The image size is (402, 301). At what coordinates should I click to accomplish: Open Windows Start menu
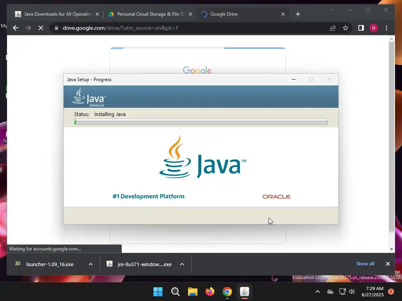click(158, 292)
